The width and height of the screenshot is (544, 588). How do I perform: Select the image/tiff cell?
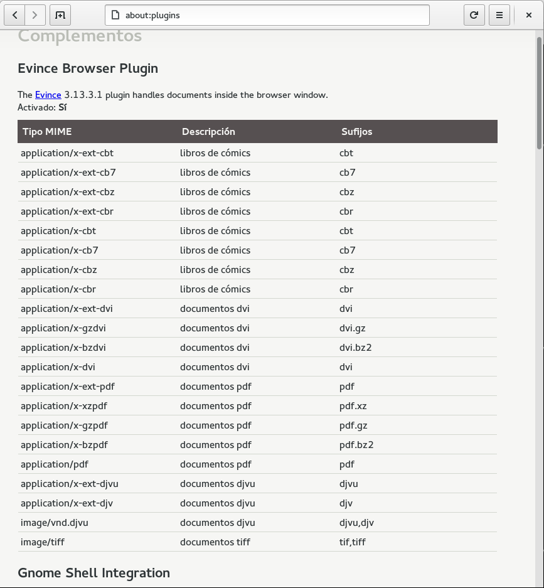[x=43, y=543]
